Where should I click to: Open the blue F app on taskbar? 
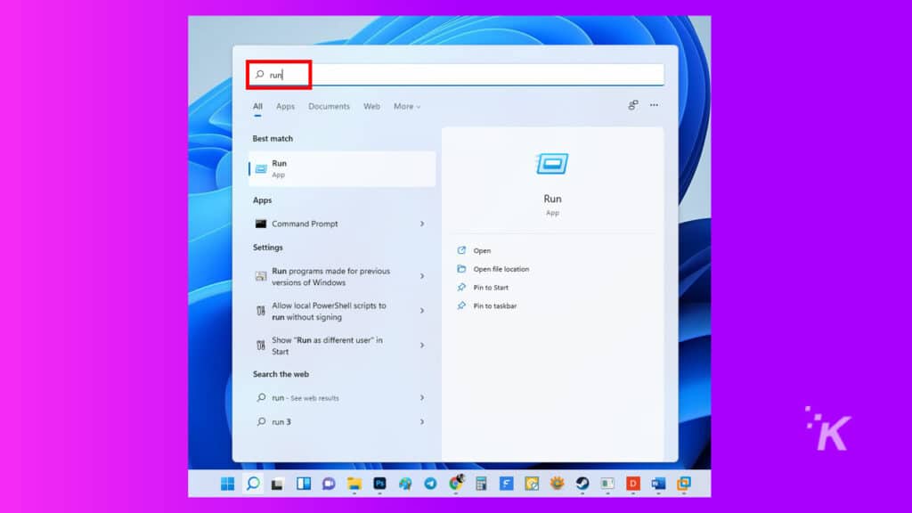click(x=507, y=484)
